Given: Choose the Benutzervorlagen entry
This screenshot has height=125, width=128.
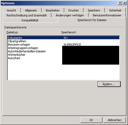Looking at the screenshot, I should click(63, 45).
